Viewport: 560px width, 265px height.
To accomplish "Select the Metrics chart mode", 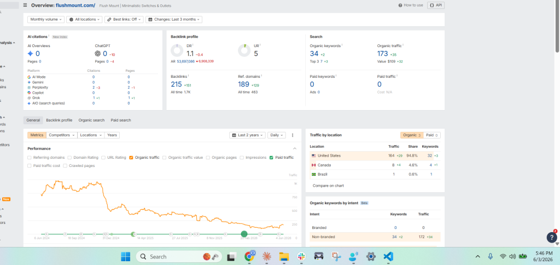I will [37, 135].
